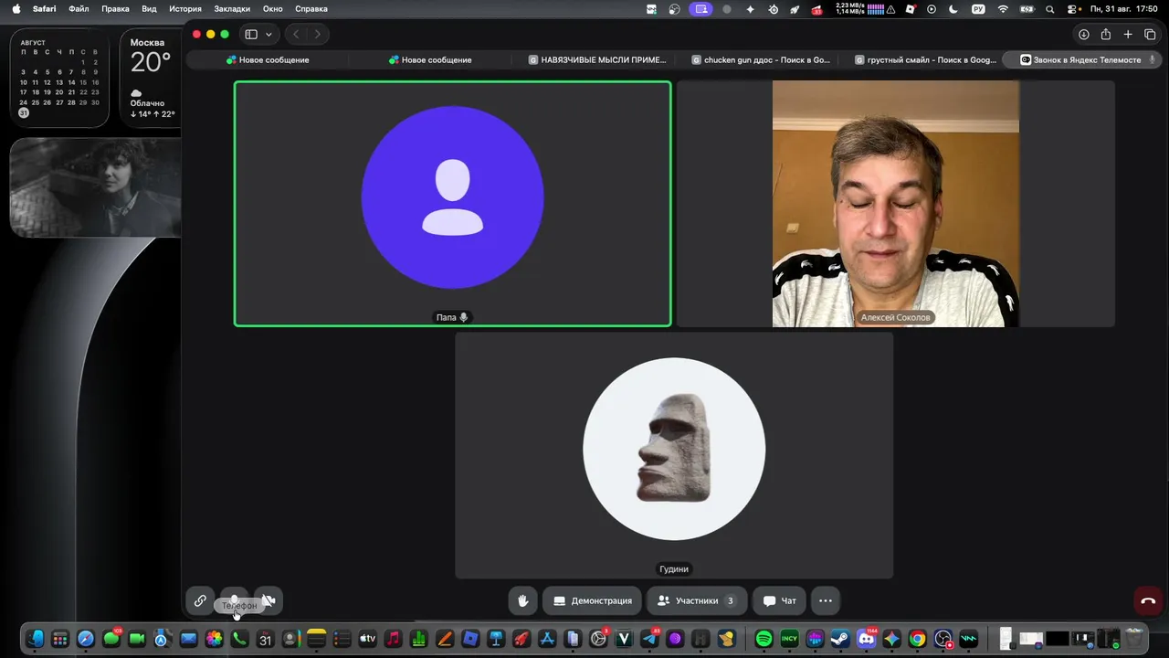Open the История menu

click(x=184, y=9)
